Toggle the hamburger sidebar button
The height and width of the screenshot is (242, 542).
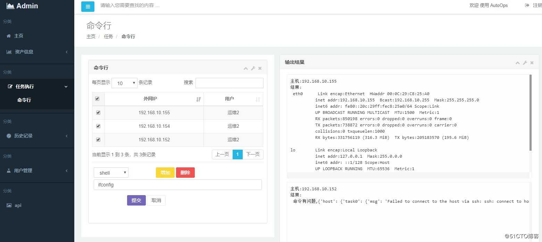click(x=88, y=7)
